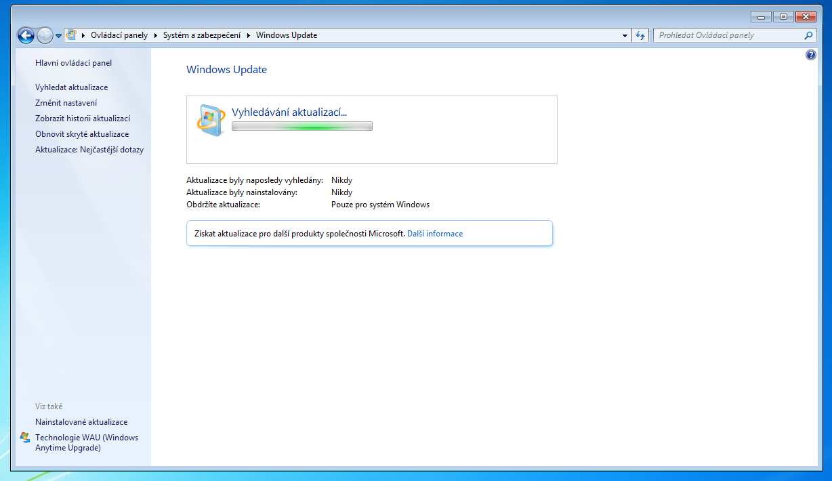
Task: Click the Windows Update shield icon
Action: click(211, 120)
